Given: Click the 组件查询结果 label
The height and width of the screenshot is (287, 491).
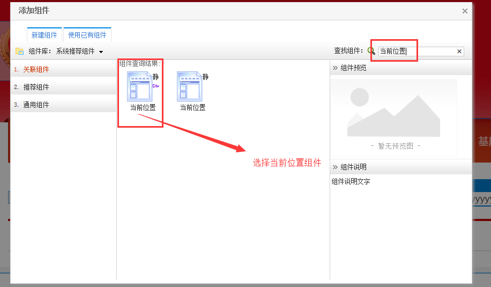Looking at the screenshot, I should coord(139,63).
